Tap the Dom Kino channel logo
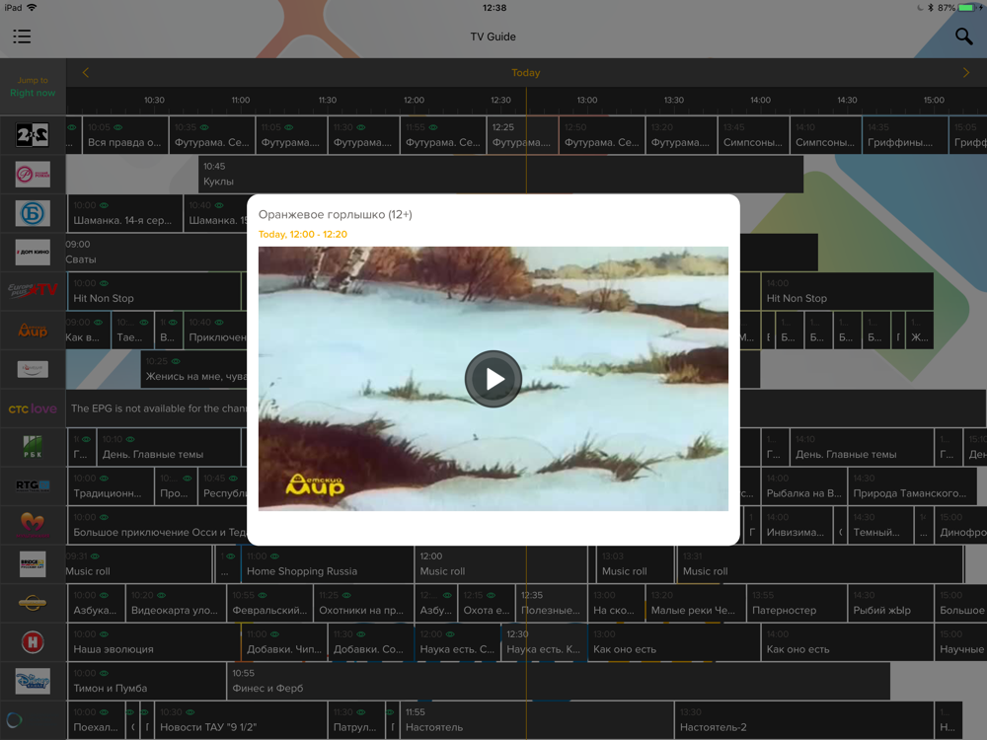 33,253
